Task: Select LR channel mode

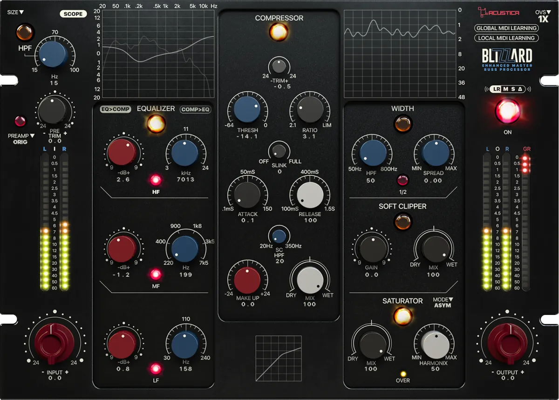Action: coord(495,89)
